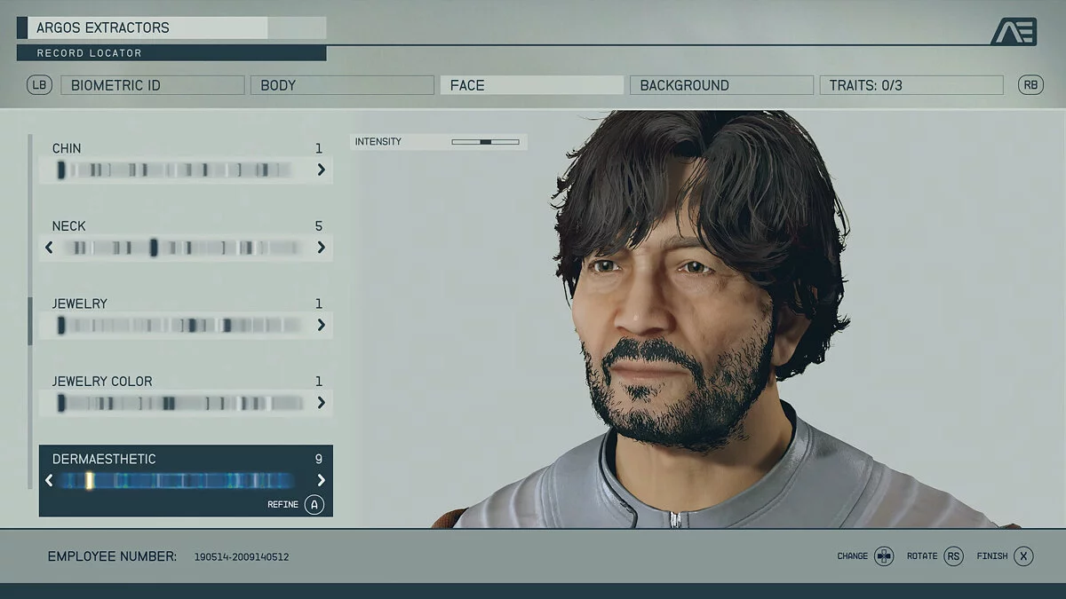This screenshot has height=599, width=1066.
Task: Click the Rotate RS stick icon
Action: 953,556
